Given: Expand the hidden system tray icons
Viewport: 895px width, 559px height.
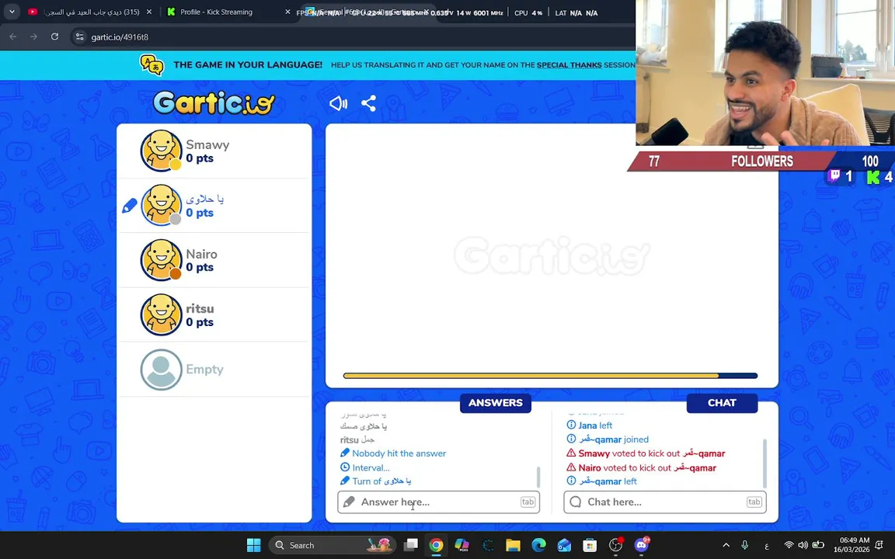Looking at the screenshot, I should [x=726, y=545].
